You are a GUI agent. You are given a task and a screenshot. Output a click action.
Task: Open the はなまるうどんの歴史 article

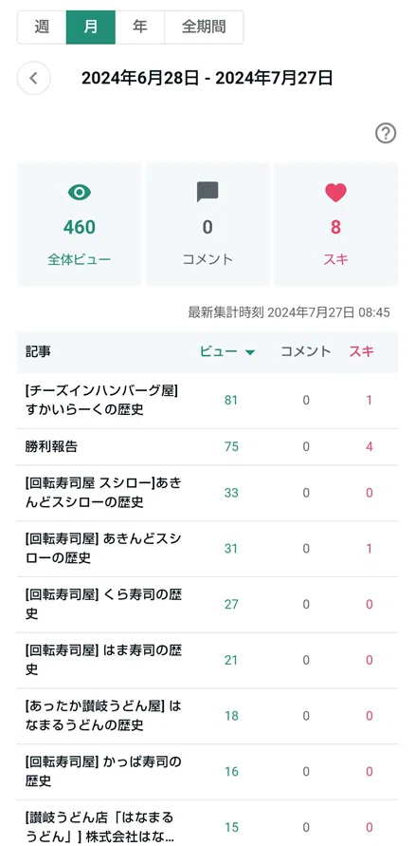point(103,715)
